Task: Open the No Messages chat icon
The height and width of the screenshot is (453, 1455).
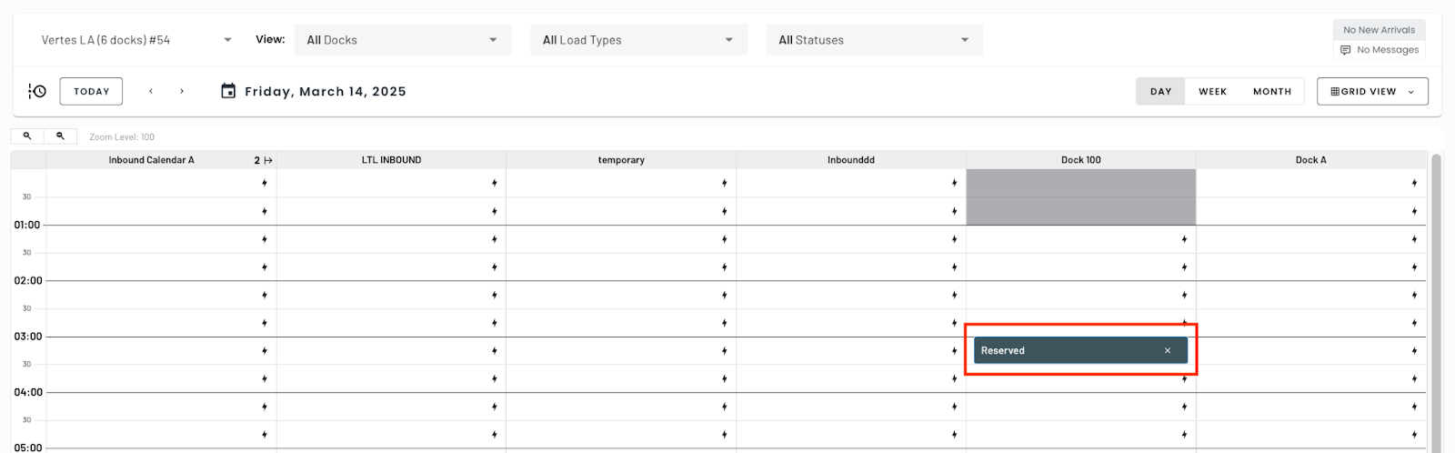Action: click(x=1346, y=50)
